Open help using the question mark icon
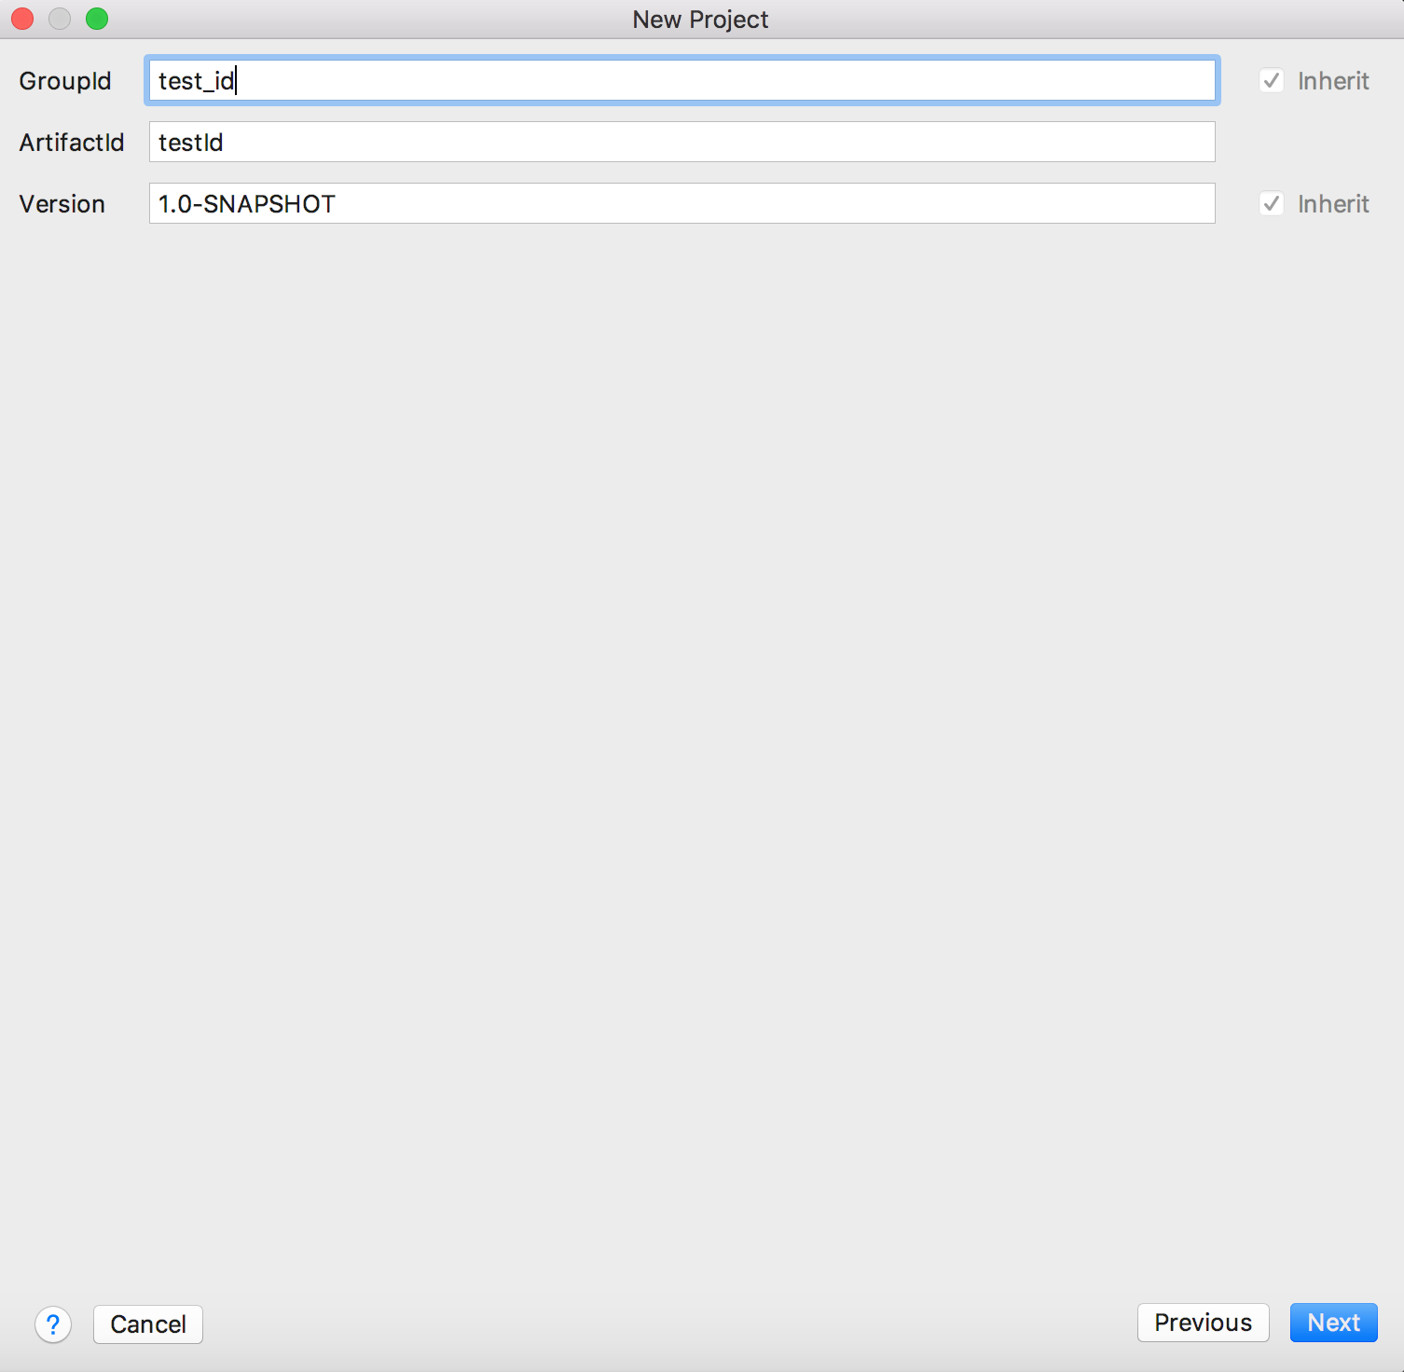 point(53,1324)
